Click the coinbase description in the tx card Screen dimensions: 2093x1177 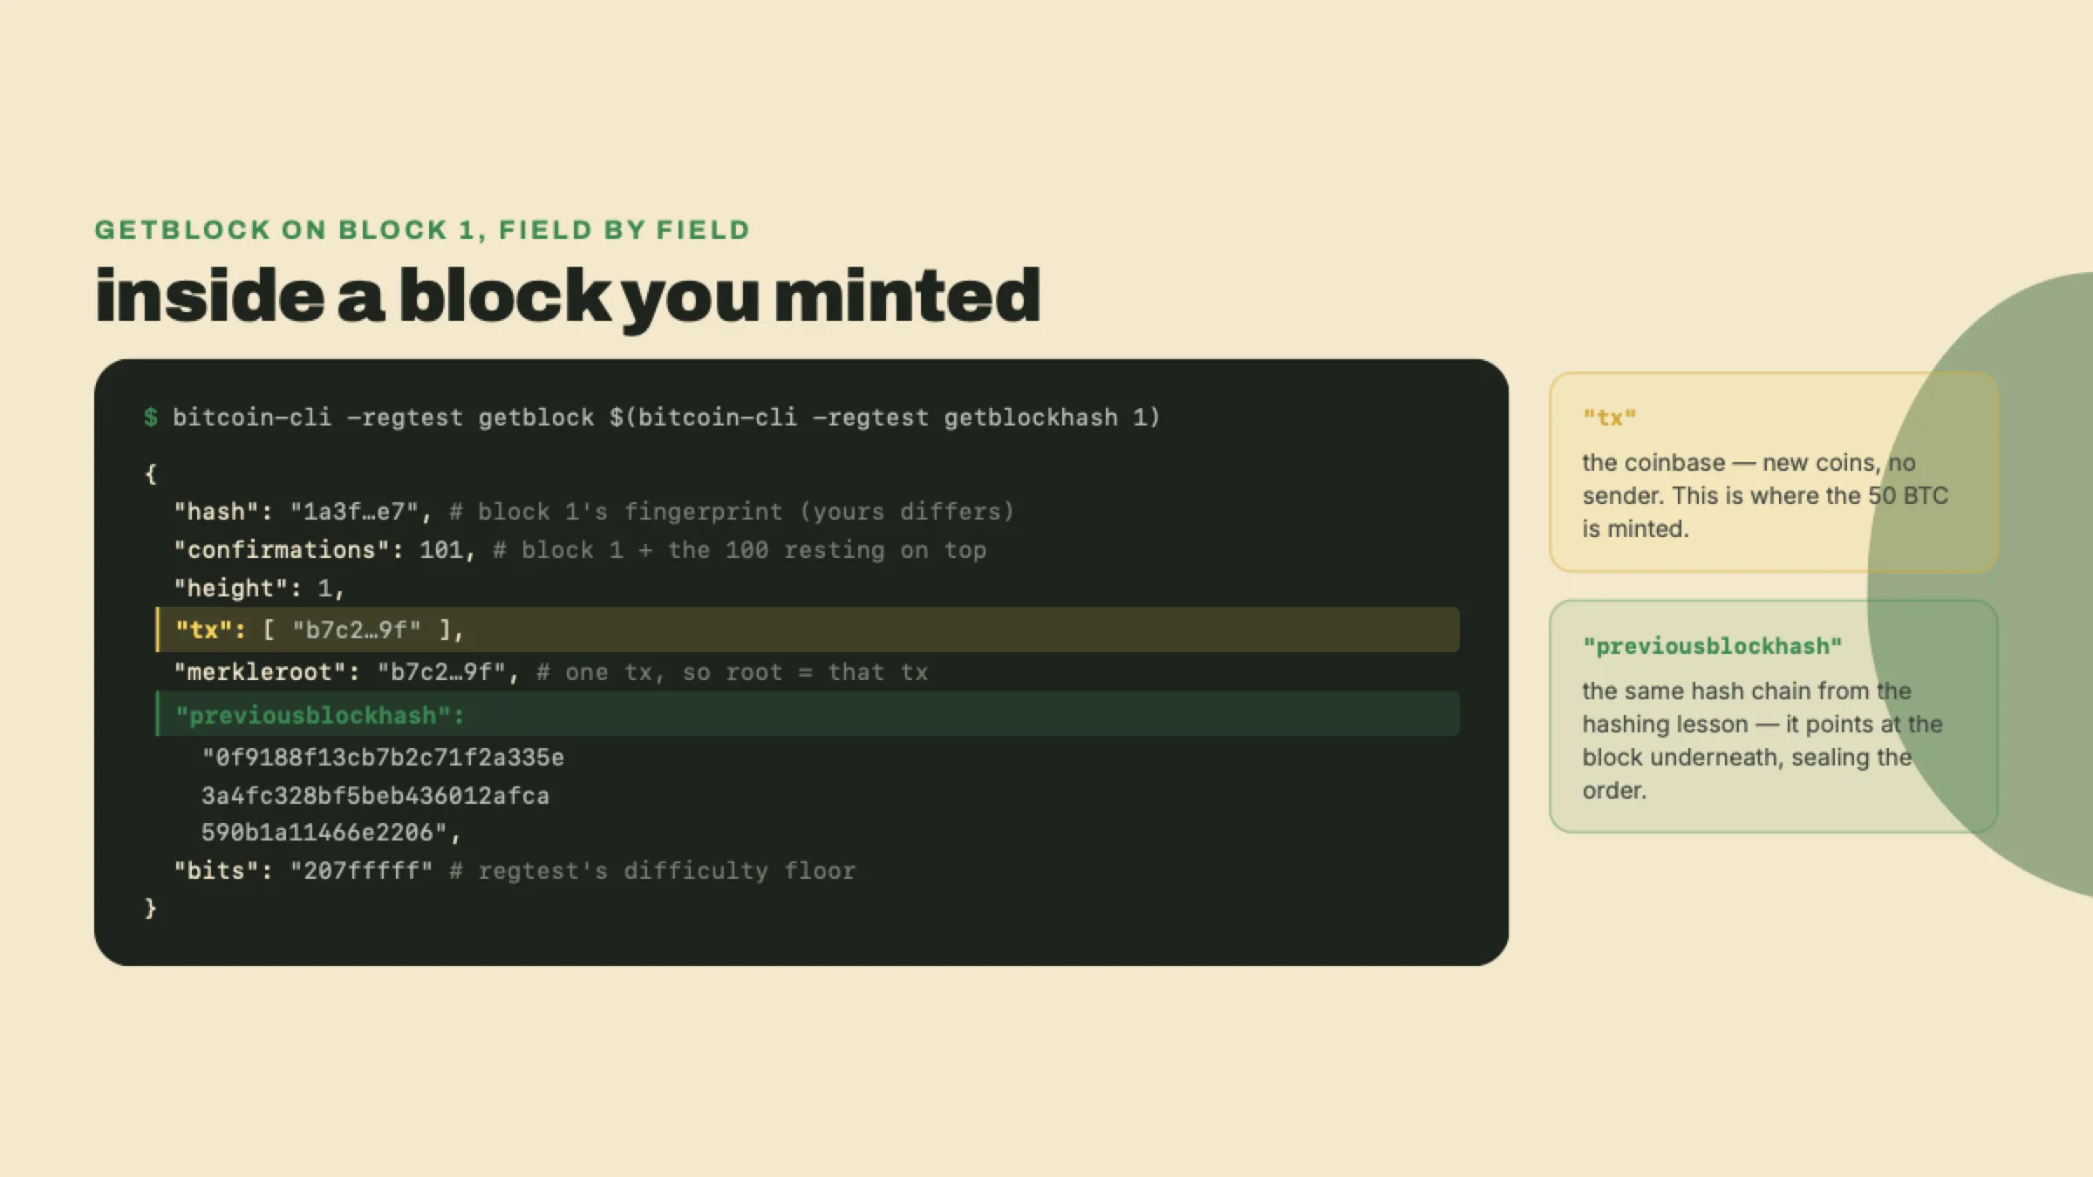[1765, 495]
